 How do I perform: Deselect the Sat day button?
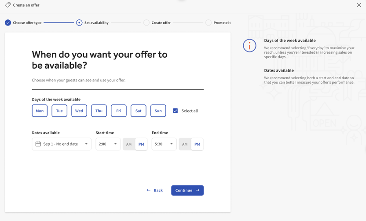tap(138, 110)
